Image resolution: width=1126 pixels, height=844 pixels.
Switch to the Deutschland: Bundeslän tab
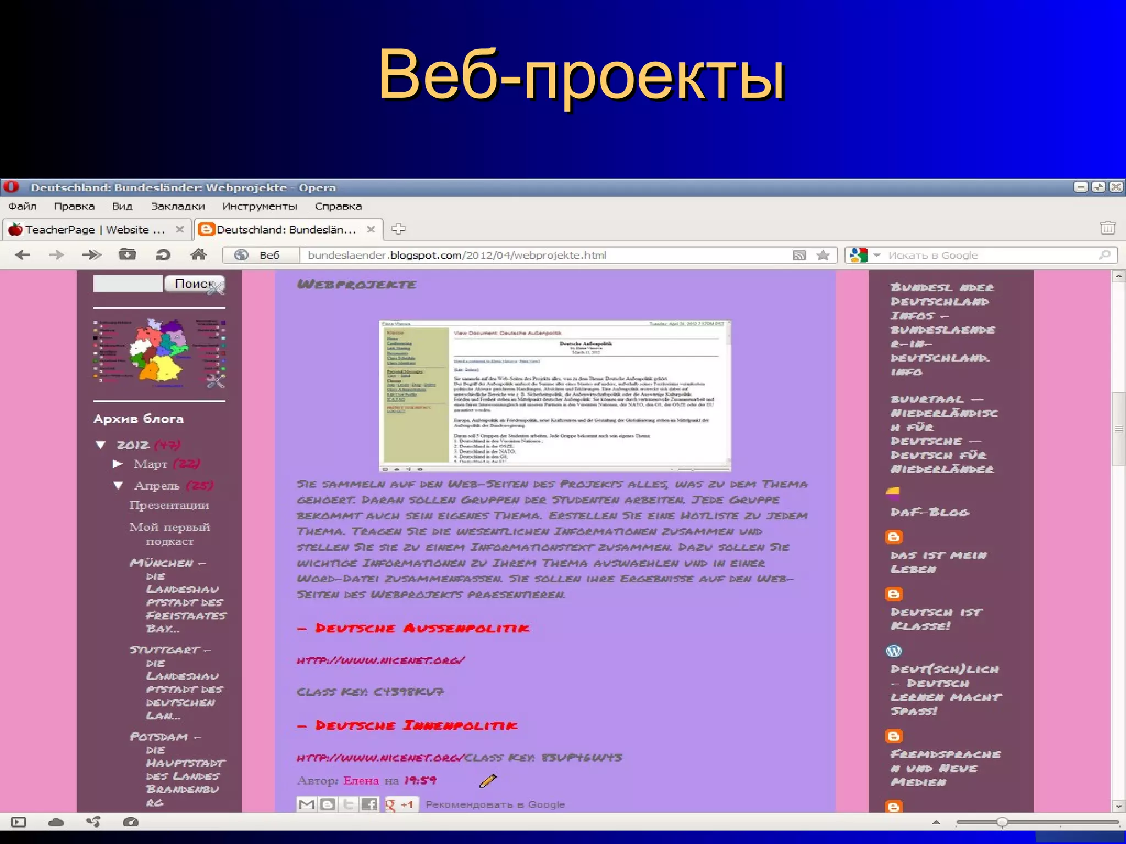[x=288, y=230]
